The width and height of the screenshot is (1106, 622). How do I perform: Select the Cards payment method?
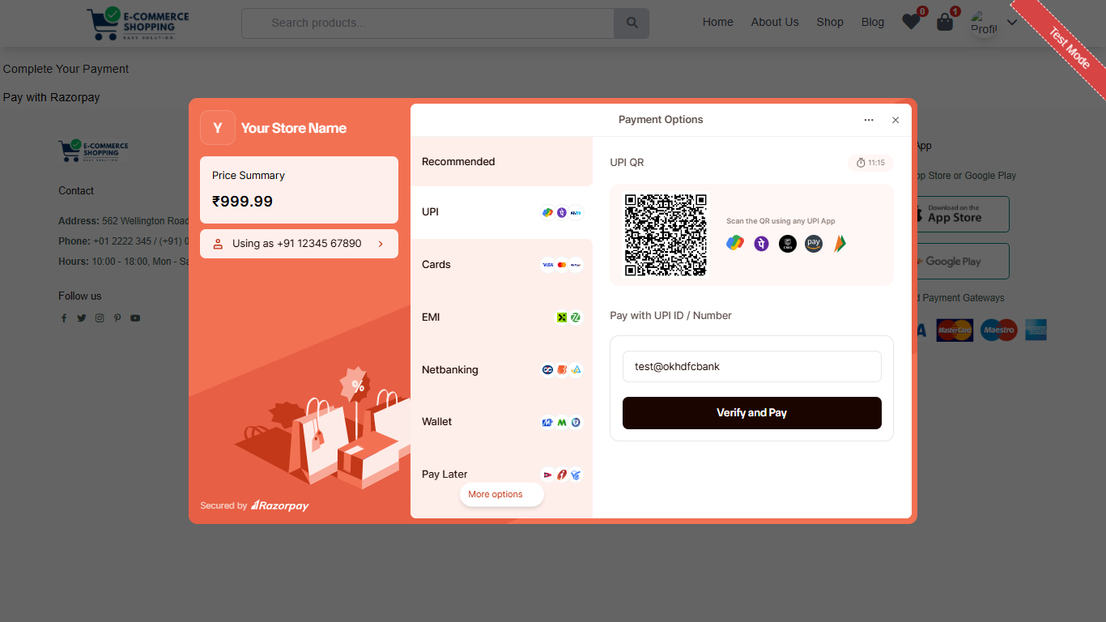pyautogui.click(x=501, y=265)
